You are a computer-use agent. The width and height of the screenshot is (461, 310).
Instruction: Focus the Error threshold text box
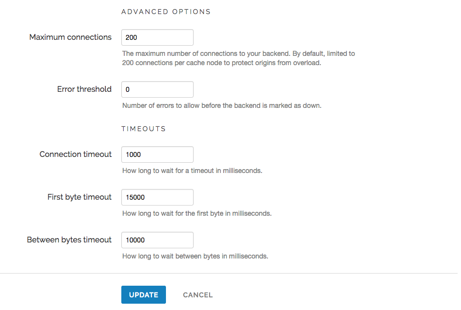[157, 89]
